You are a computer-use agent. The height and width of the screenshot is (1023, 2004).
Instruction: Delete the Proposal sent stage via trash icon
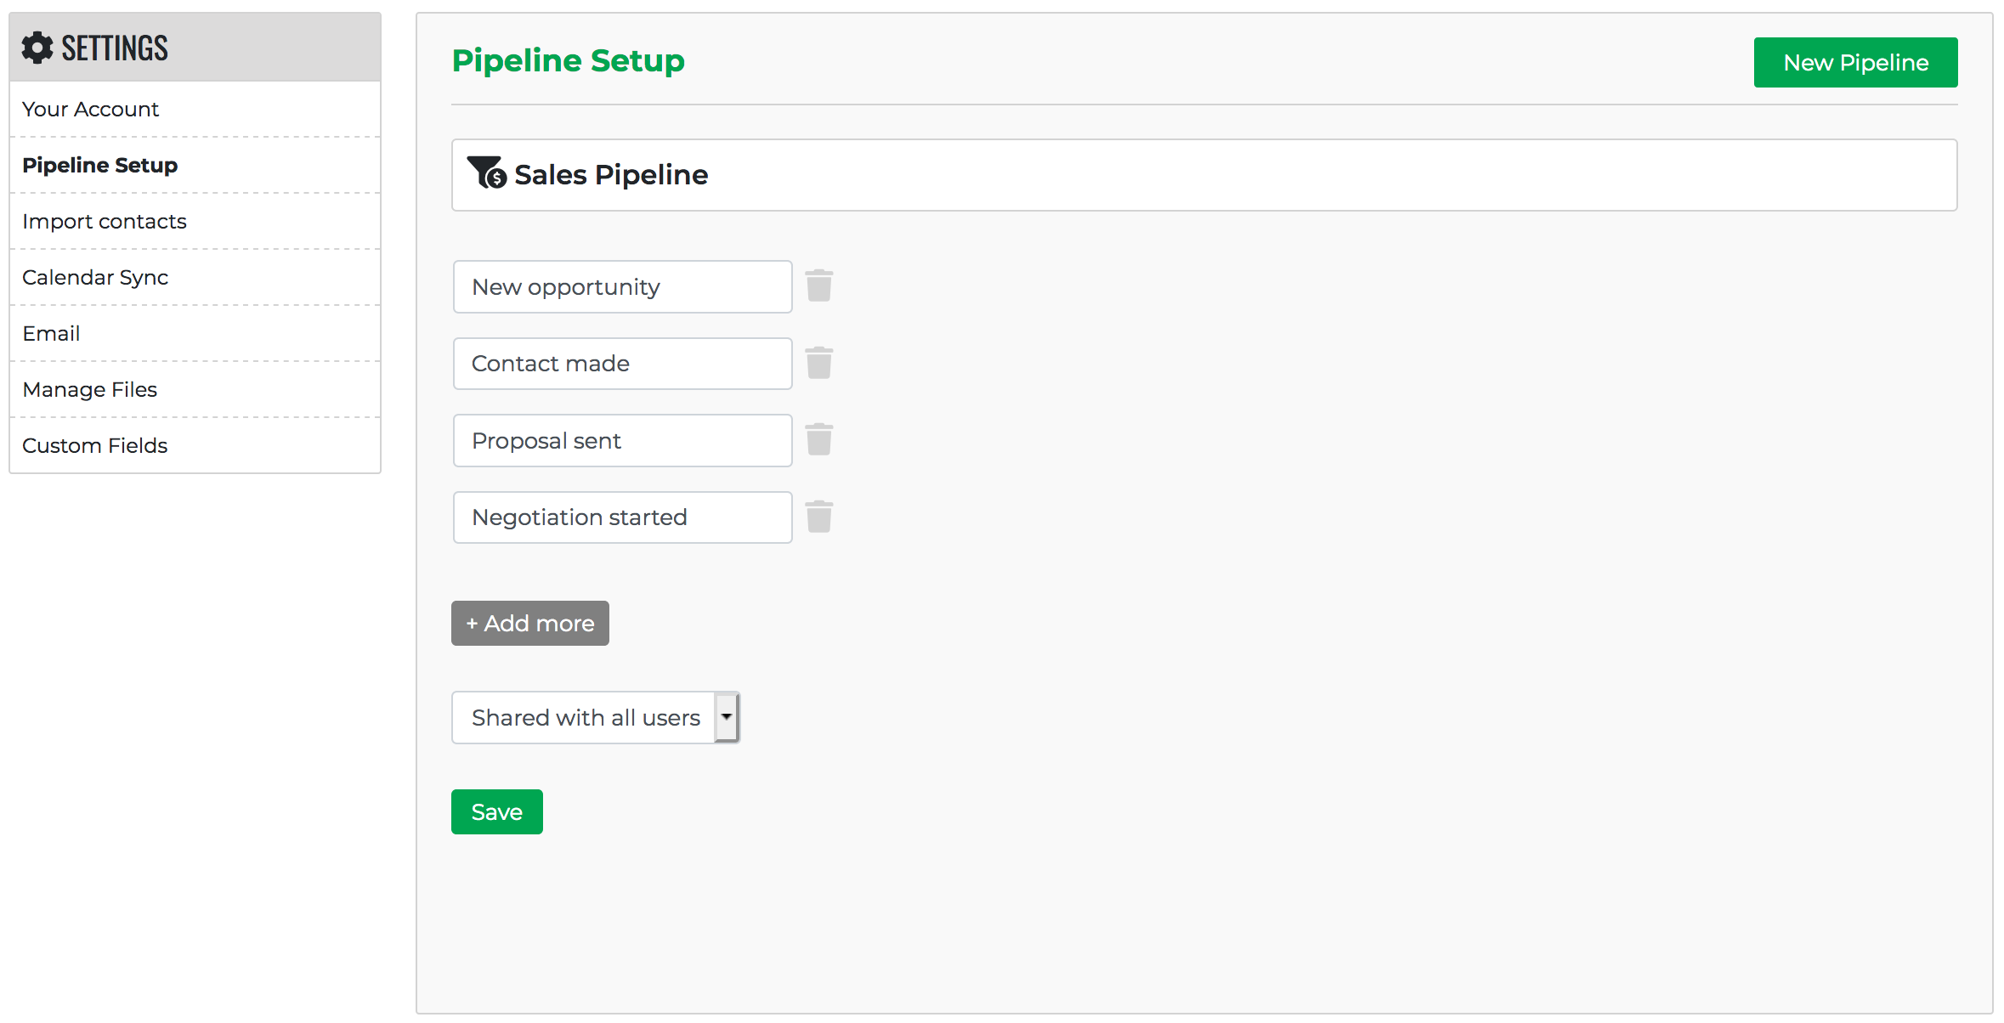pyautogui.click(x=818, y=440)
